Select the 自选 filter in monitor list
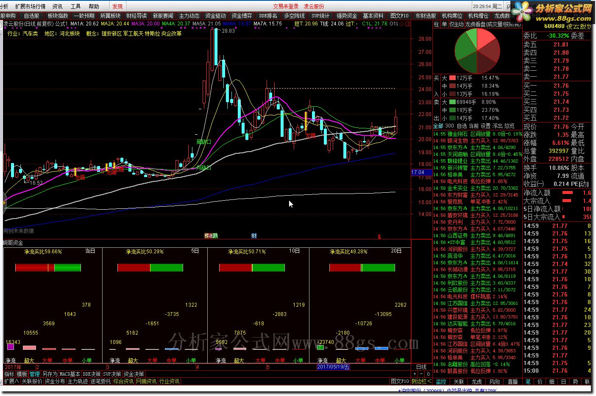596x396 pixels. point(462,126)
